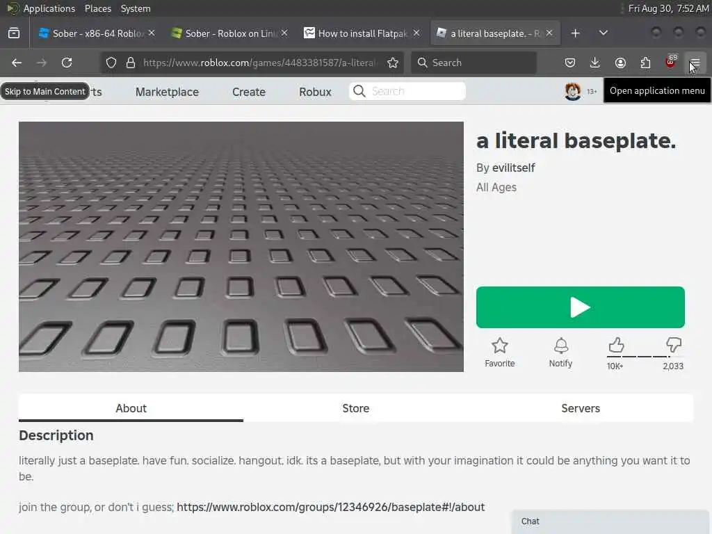Open the Applications menu
Viewport: 712px width, 534px height.
(49, 8)
